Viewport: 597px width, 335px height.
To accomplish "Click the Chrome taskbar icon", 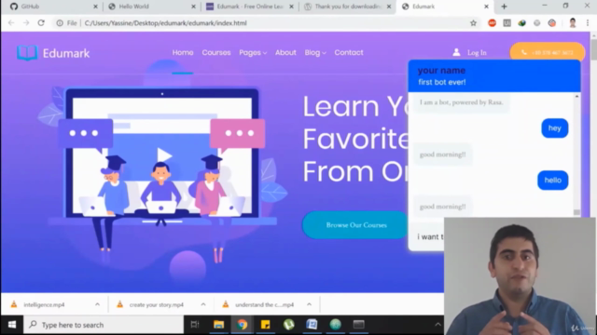I will tap(242, 325).
